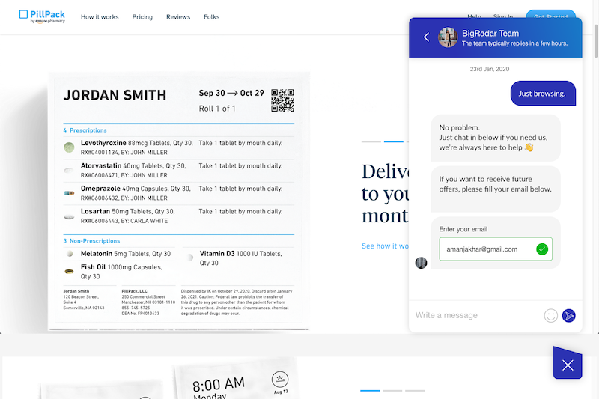Image resolution: width=599 pixels, height=399 pixels.
Task: Click the Fish Oil 1000mg Capsules text
Action: (x=121, y=272)
